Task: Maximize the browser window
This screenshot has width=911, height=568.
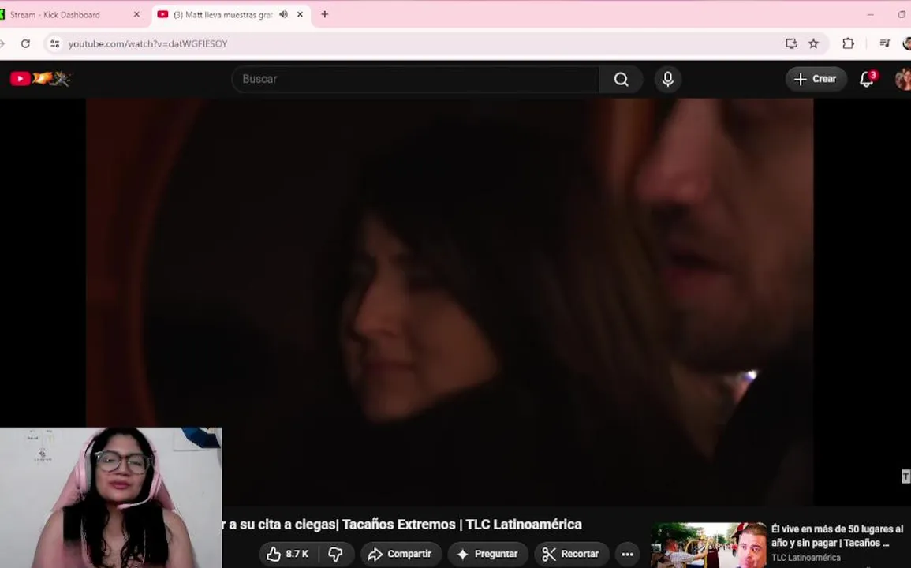Action: (902, 14)
